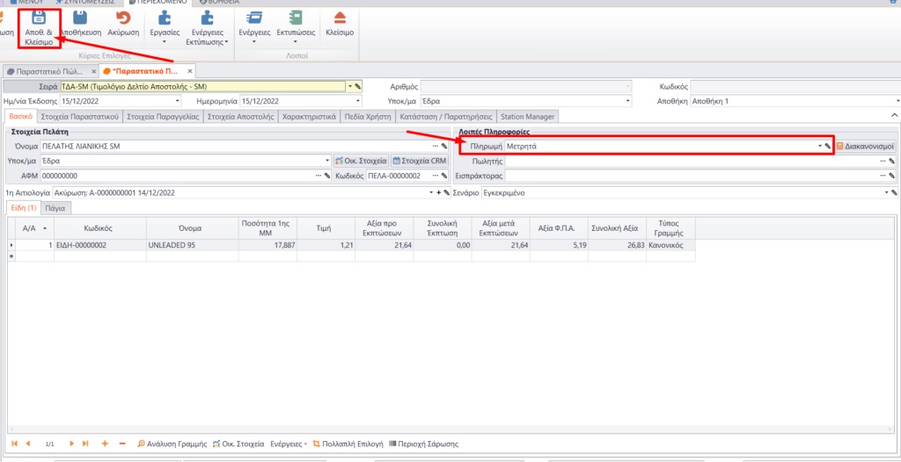Screen dimensions: 901x462
Task: Add a new line with the plus icon
Action: (x=106, y=444)
